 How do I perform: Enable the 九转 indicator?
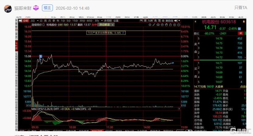tap(150, 21)
